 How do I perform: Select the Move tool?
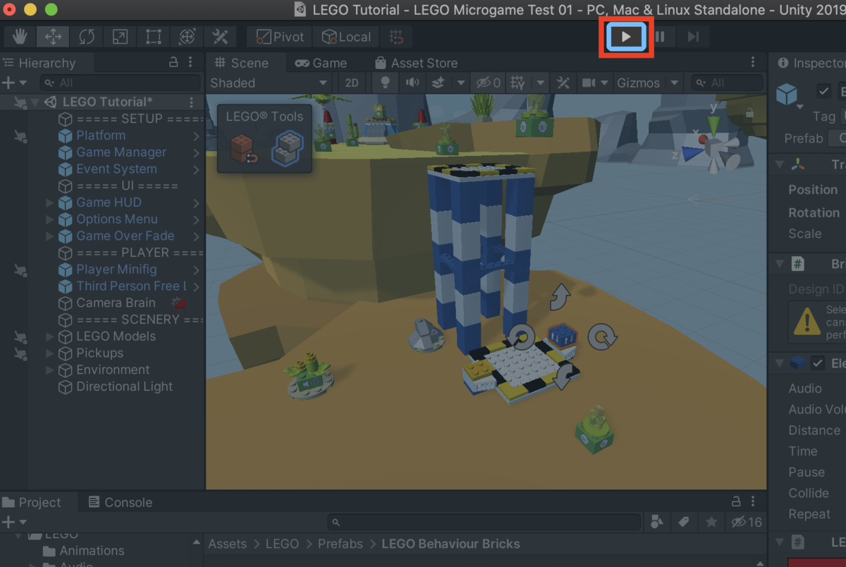pyautogui.click(x=54, y=37)
